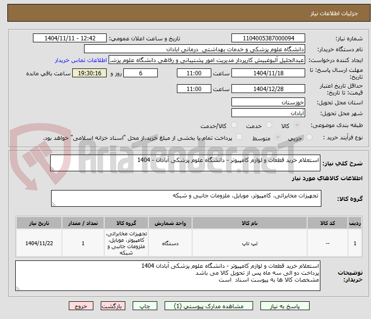This screenshot has height=319, width=371.
Task: Click the کد کالا column header
Action: [x=327, y=223]
